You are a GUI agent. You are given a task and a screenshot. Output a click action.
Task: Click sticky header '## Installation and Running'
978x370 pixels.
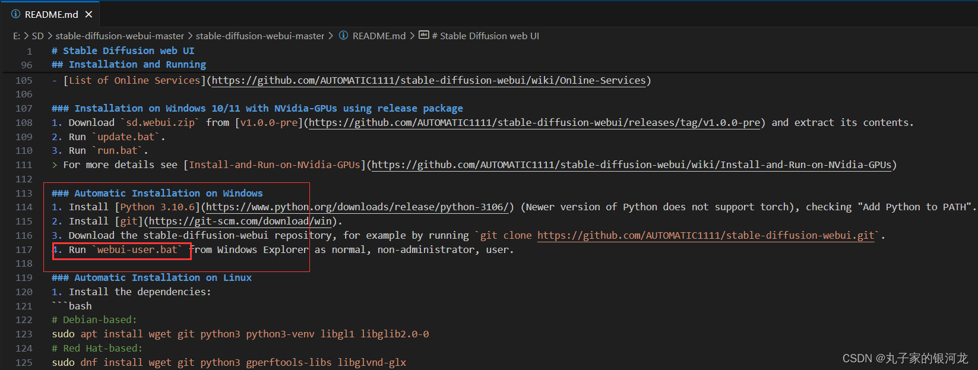129,65
